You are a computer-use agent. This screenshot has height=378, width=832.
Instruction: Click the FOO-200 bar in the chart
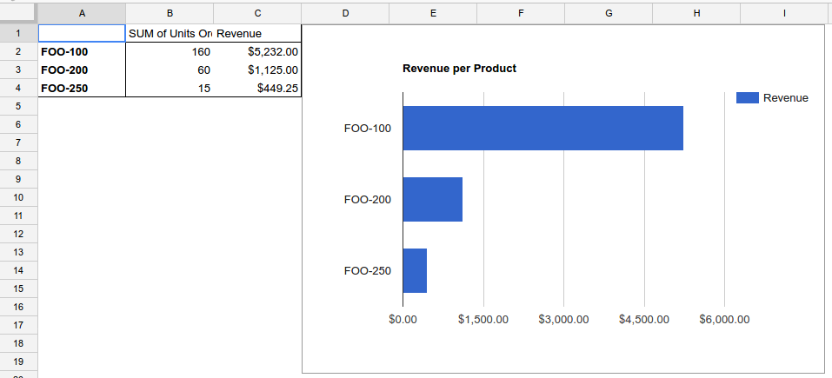[x=432, y=200]
